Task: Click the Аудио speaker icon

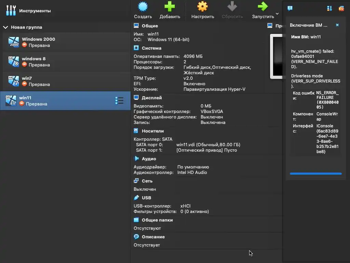Action: point(136,159)
